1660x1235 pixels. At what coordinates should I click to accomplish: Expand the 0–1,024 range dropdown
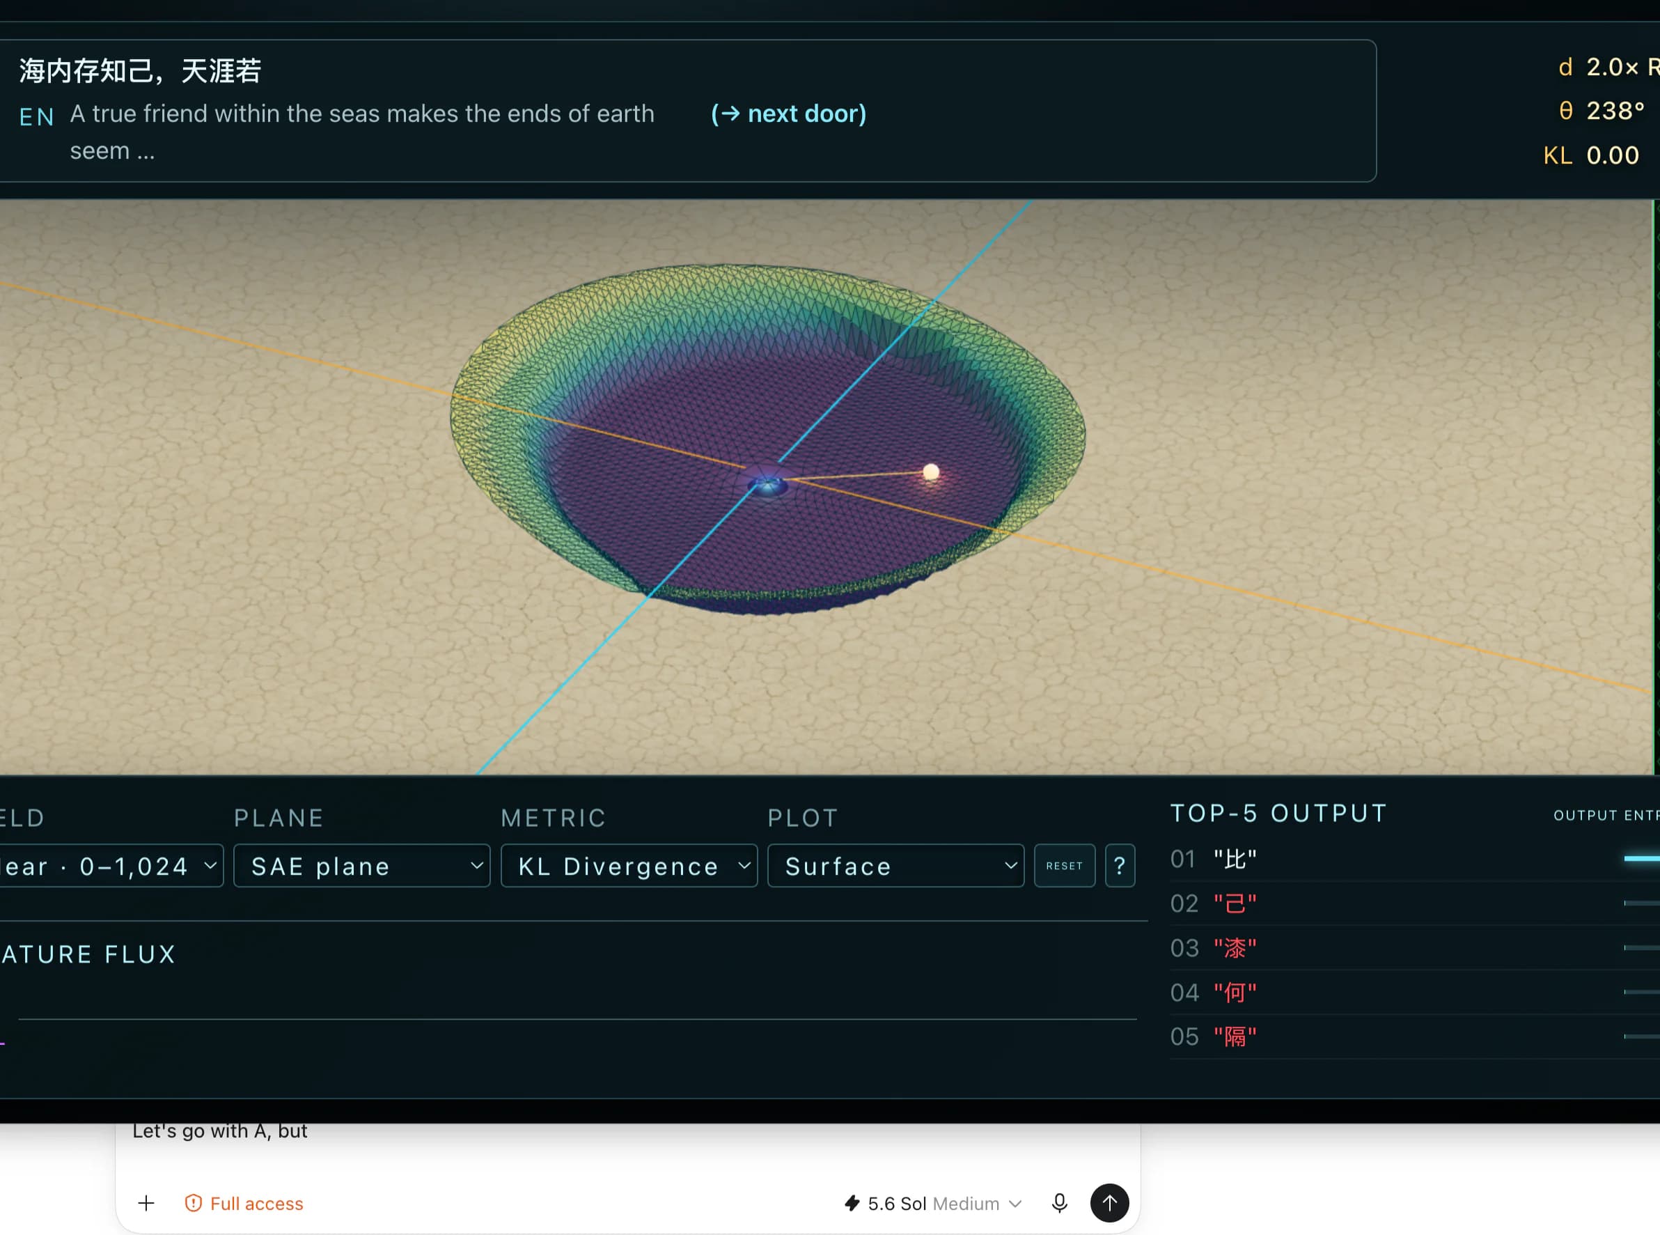coord(111,866)
